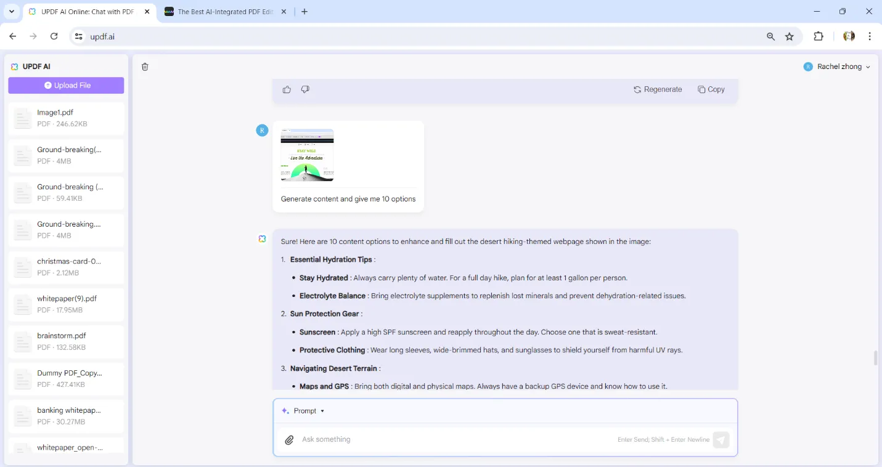View site information icon in address bar
882x467 pixels.
78,36
